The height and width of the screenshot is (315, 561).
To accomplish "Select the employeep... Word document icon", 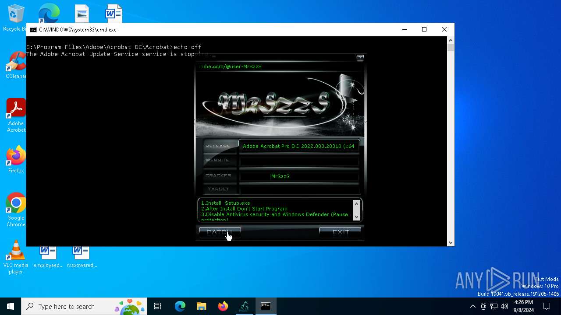I will tap(48, 257).
